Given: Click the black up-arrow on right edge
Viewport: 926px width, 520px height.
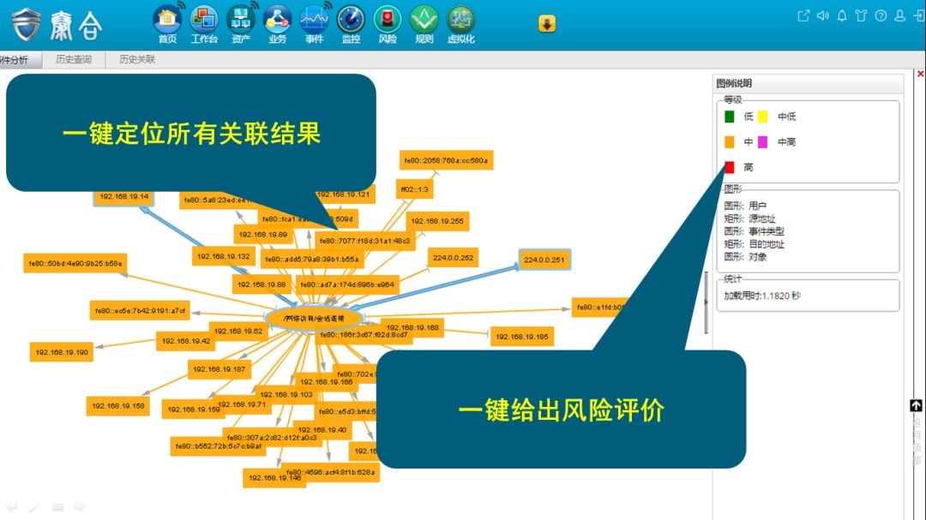Looking at the screenshot, I should coord(917,405).
